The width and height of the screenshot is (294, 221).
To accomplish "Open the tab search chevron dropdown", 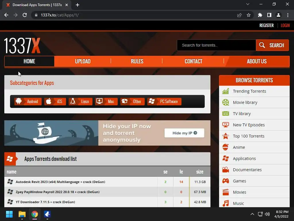I will 248,4.
